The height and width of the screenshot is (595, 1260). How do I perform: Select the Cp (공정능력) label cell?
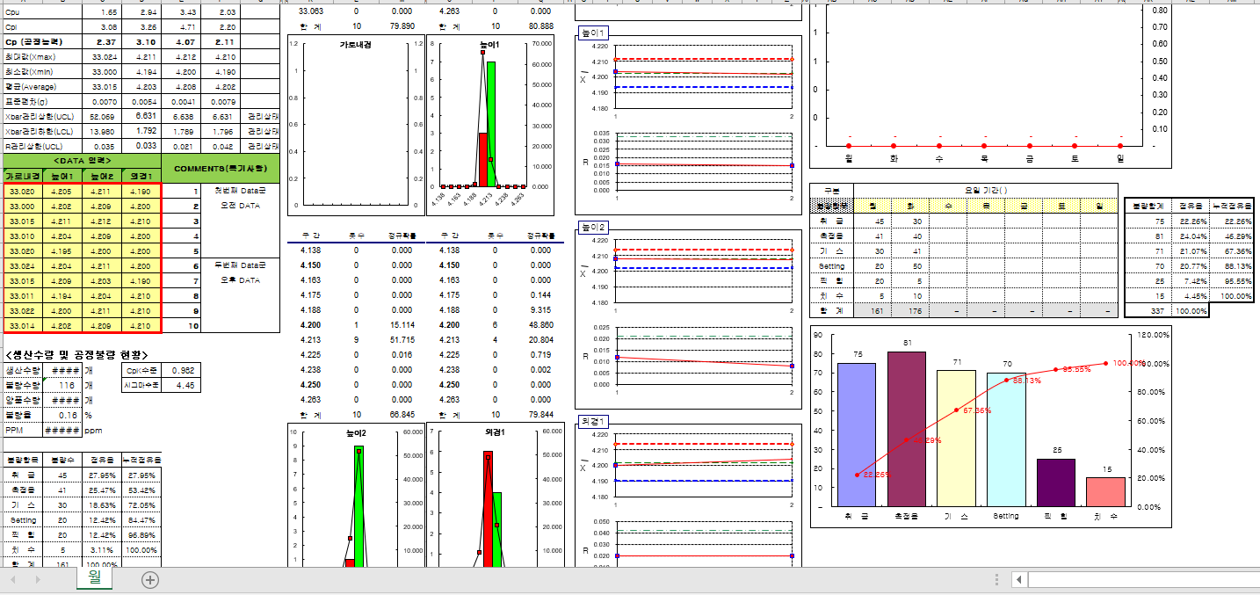point(42,41)
